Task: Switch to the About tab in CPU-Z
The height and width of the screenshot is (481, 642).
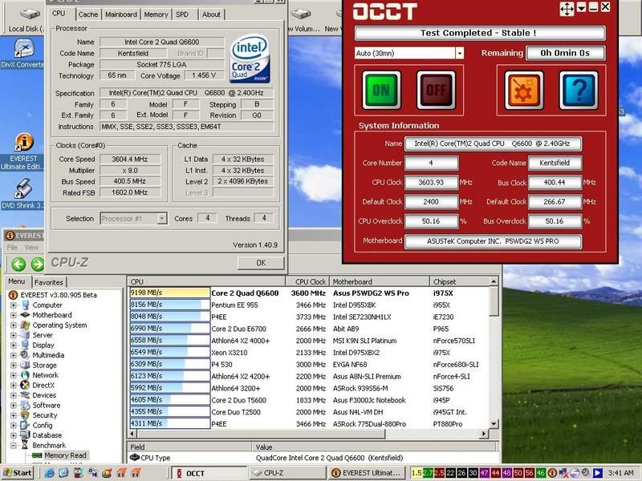Action: (211, 14)
